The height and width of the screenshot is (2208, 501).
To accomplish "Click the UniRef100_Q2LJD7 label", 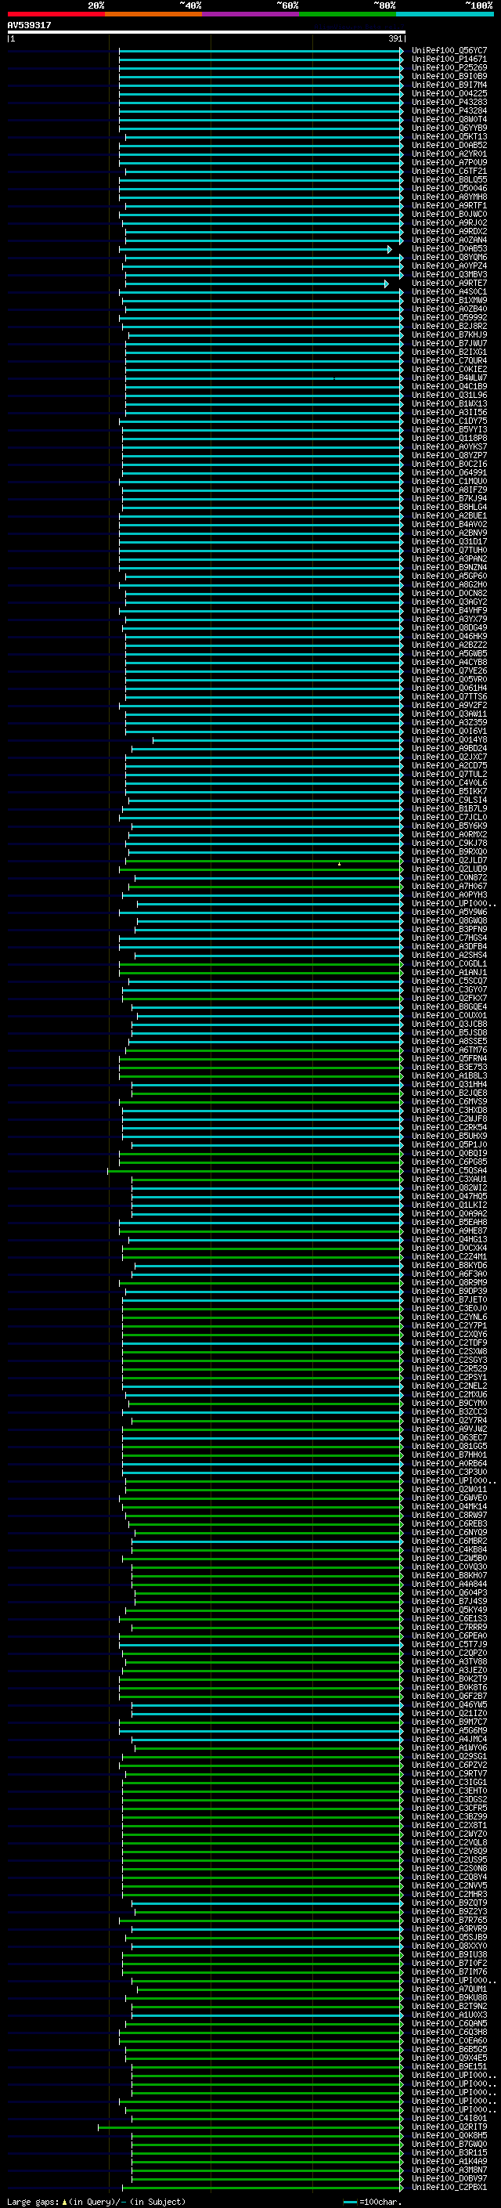I will pyautogui.click(x=449, y=861).
